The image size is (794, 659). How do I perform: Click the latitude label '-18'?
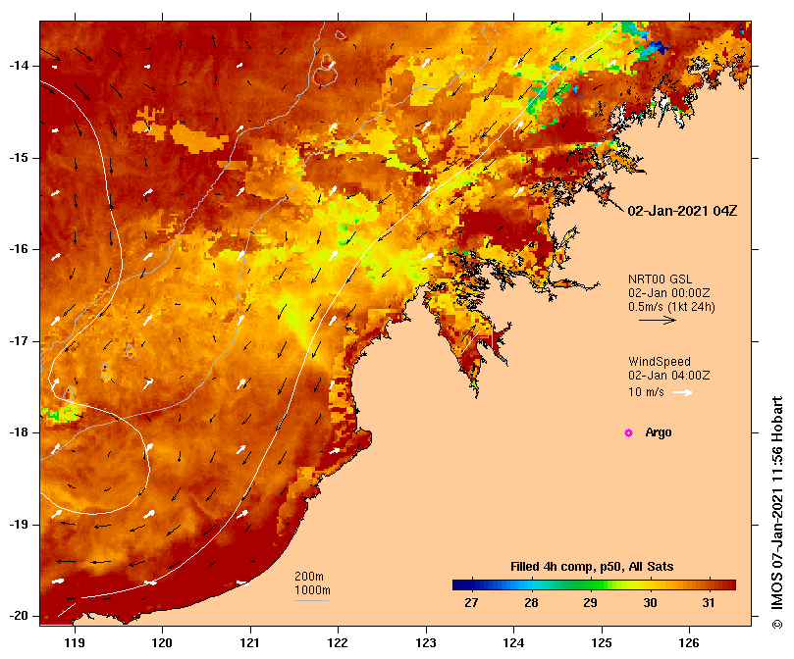coord(19,432)
